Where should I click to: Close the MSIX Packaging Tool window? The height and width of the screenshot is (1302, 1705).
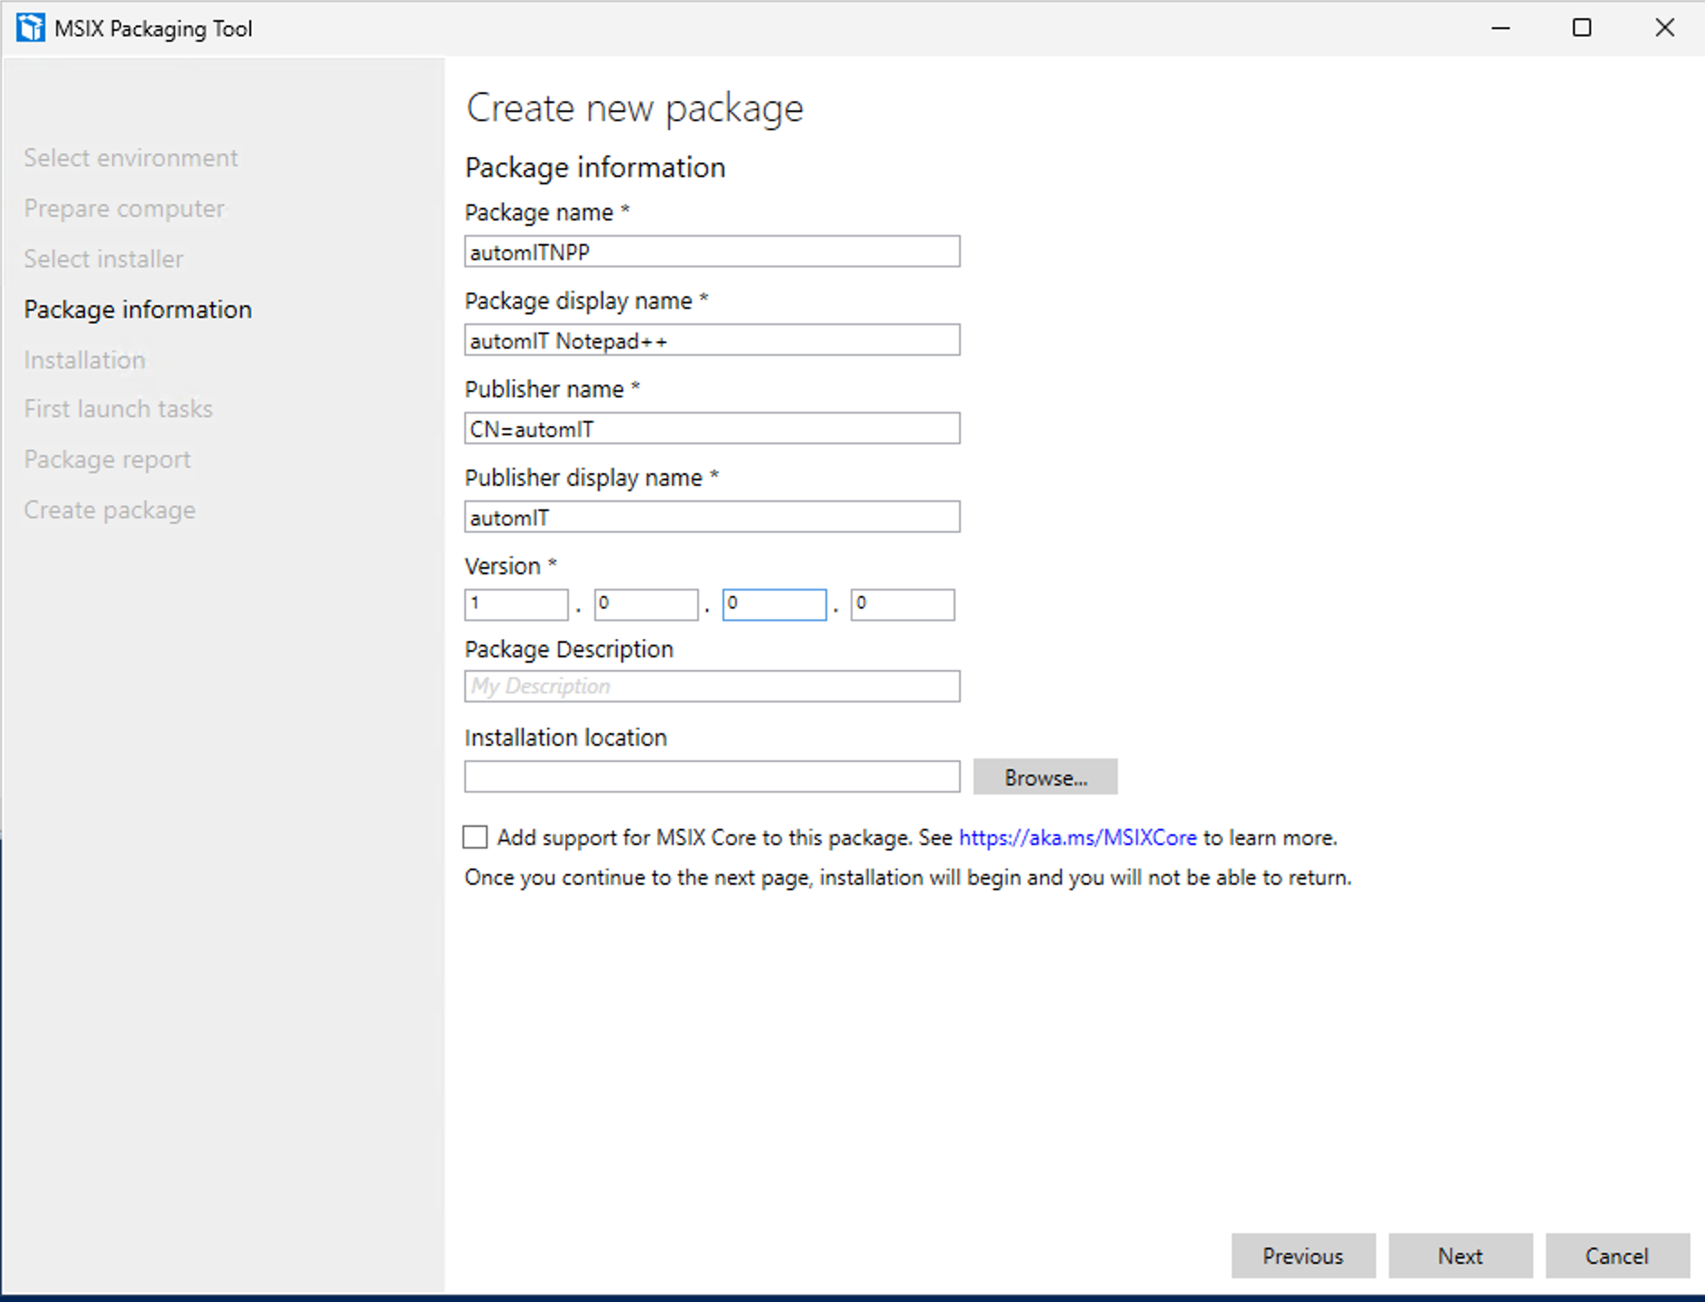(x=1664, y=28)
